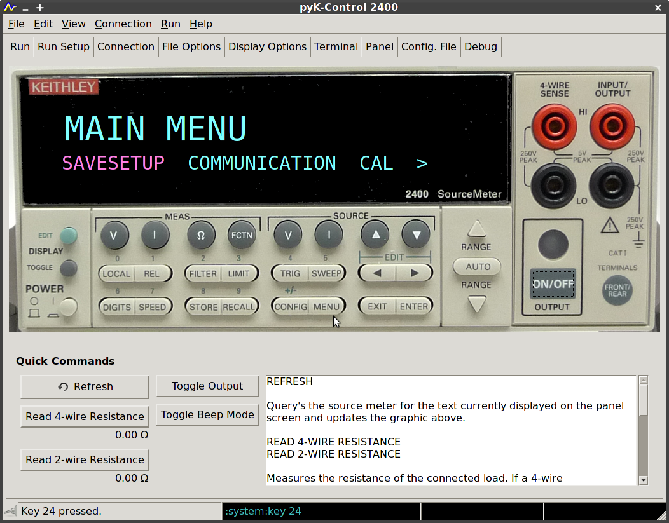Open the File menu
The width and height of the screenshot is (669, 523).
[x=16, y=24]
